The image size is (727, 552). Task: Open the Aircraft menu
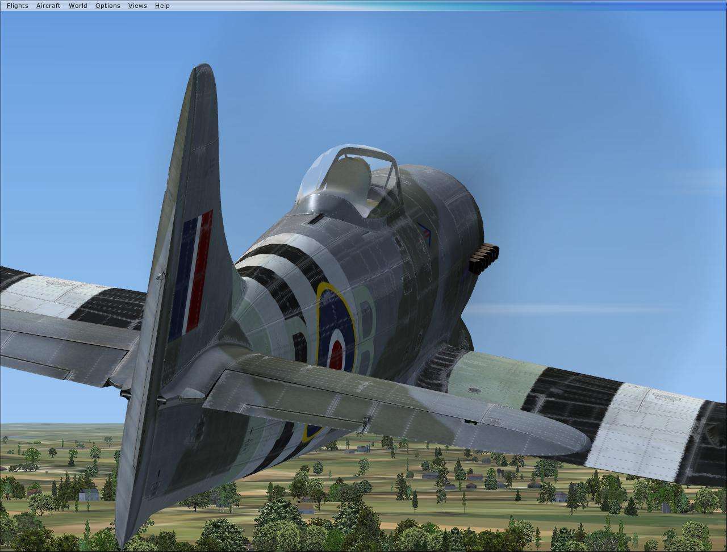pyautogui.click(x=48, y=5)
